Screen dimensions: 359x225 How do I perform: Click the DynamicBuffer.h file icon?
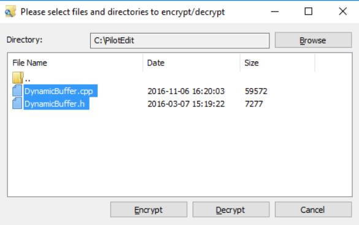click(x=17, y=103)
